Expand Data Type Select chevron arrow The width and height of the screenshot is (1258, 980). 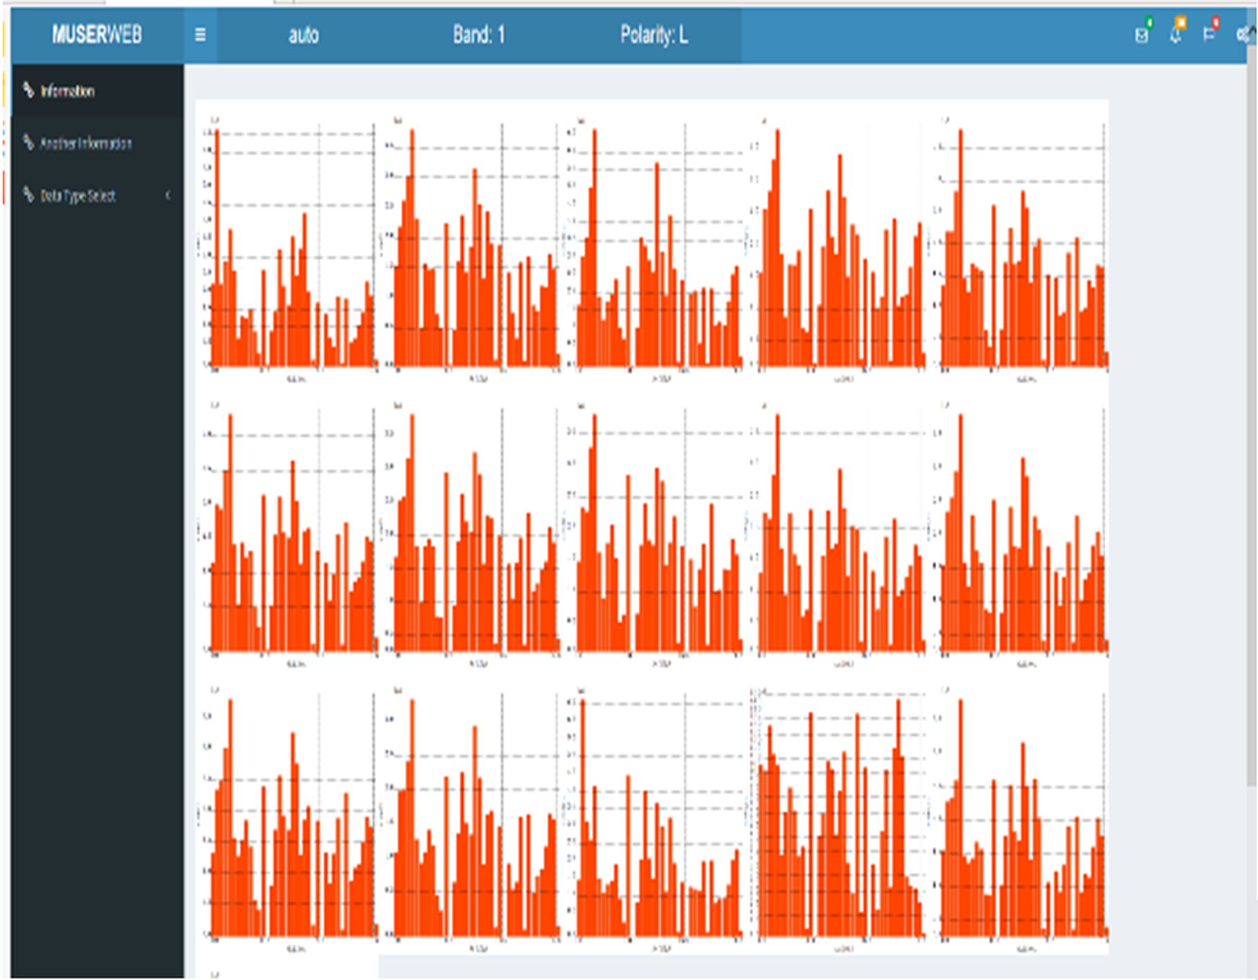(168, 196)
